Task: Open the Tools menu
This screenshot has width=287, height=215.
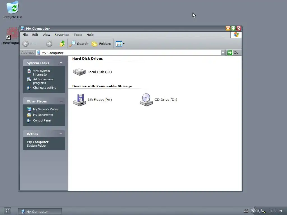Action: coord(78,35)
